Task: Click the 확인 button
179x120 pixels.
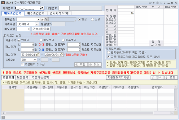Action: [81, 64]
